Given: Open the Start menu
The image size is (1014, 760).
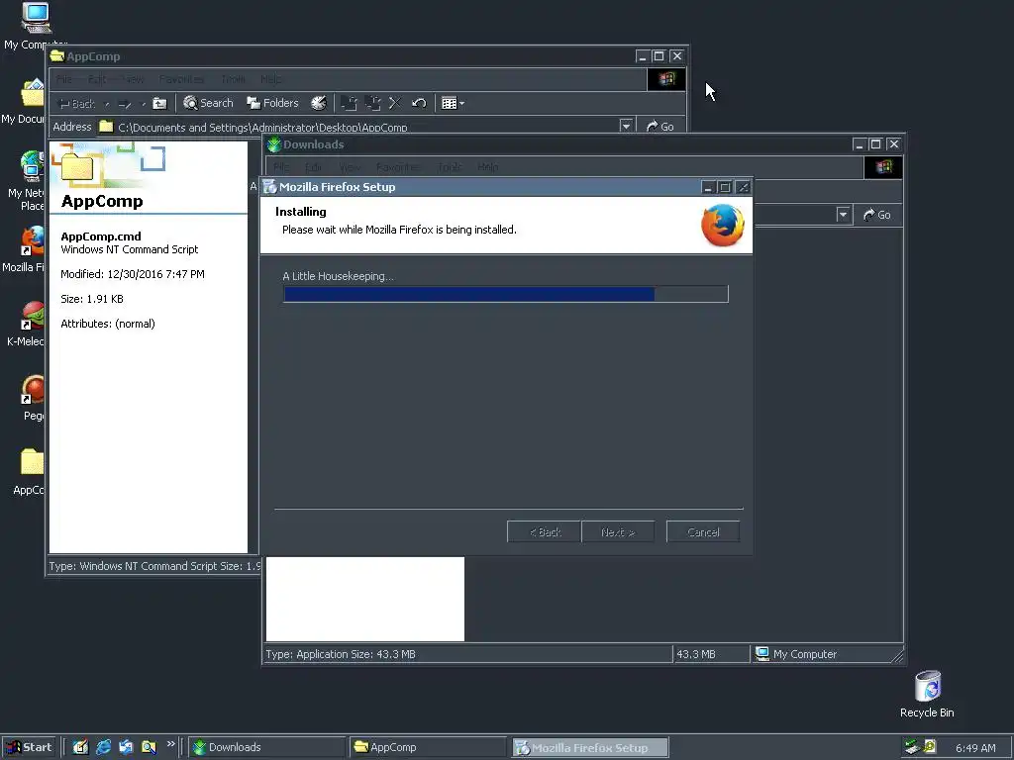Looking at the screenshot, I should coord(29,747).
